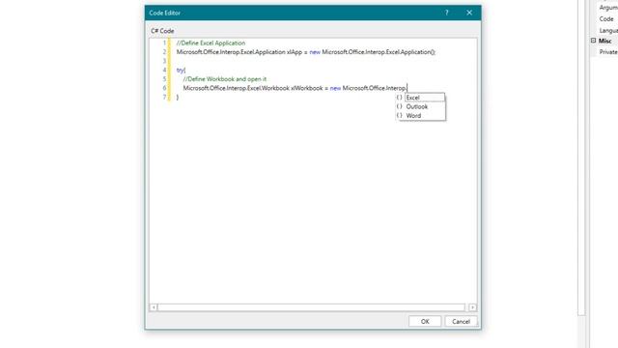The width and height of the screenshot is (618, 348).
Task: Click the Language property in properties panel
Action: pyautogui.click(x=608, y=30)
